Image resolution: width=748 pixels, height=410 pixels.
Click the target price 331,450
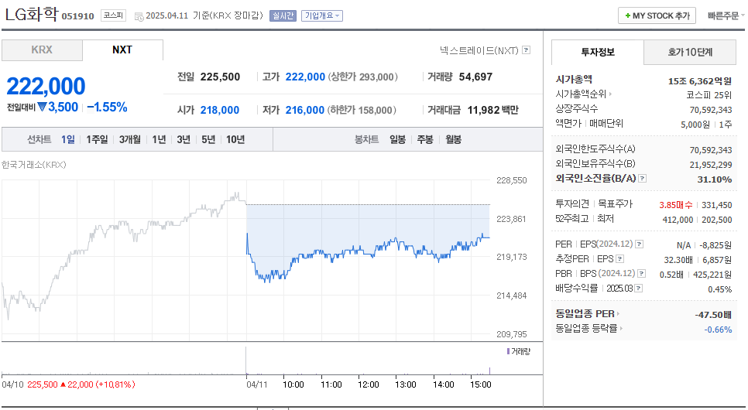717,205
